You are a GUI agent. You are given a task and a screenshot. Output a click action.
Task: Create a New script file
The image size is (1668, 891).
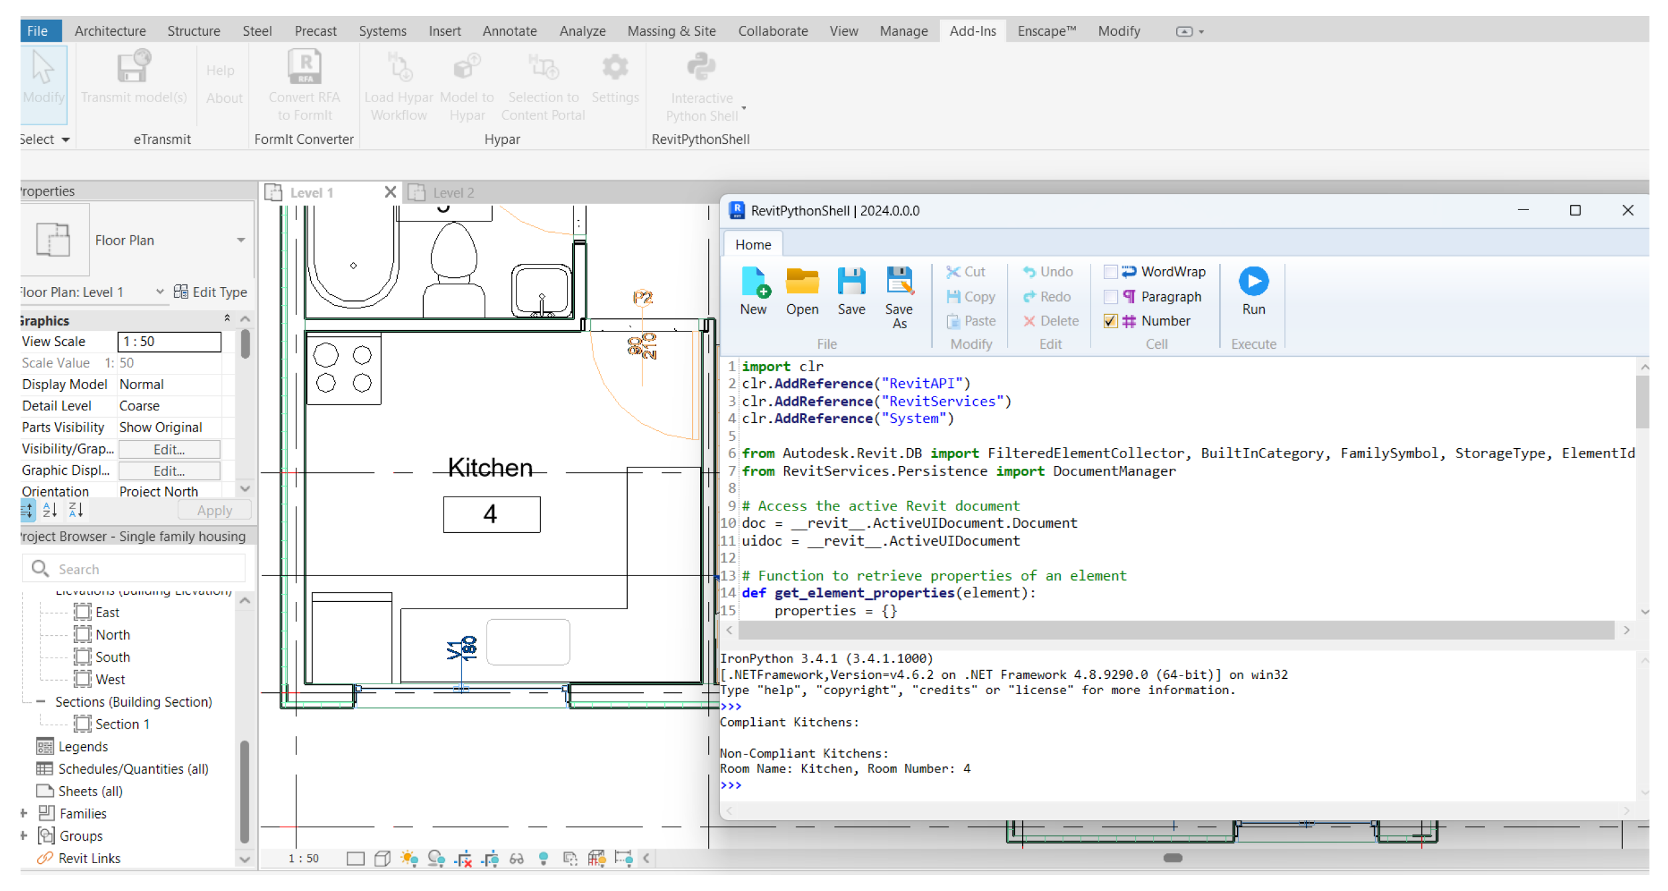[753, 283]
